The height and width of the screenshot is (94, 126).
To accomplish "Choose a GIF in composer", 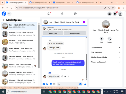I will (x=54, y=84).
